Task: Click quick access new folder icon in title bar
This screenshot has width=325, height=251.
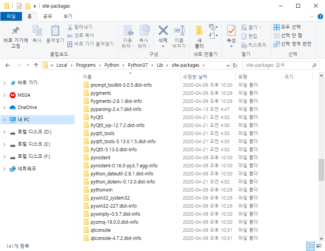Action: coord(28,6)
